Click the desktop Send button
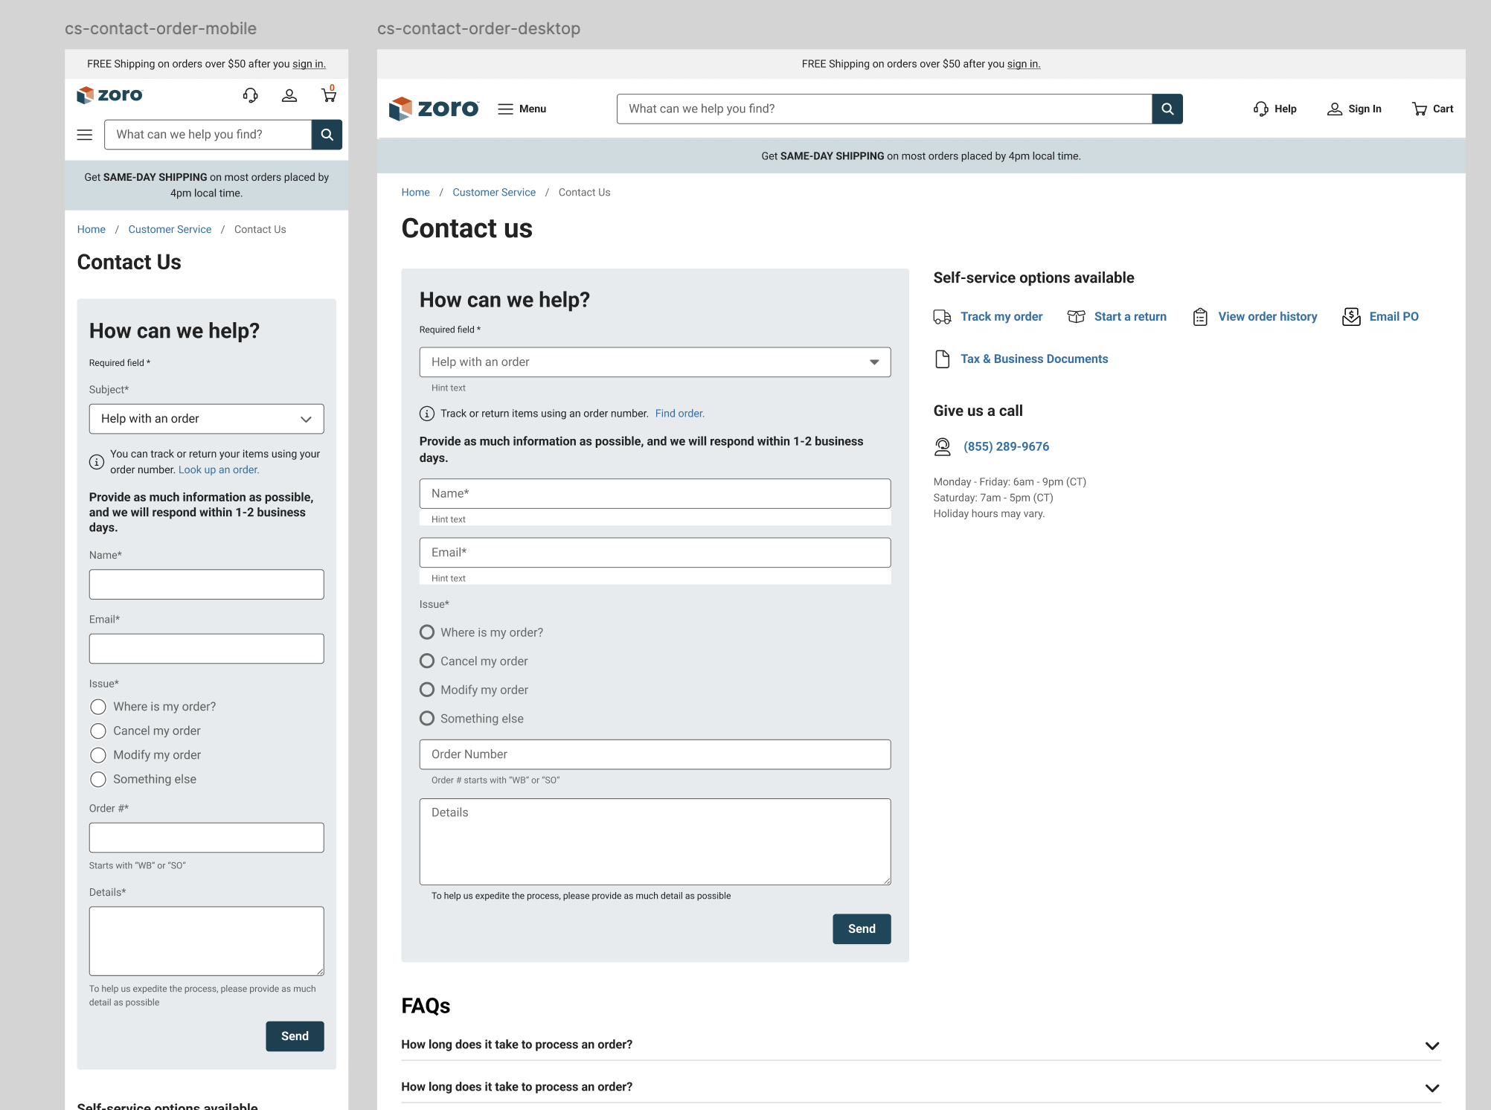The image size is (1491, 1110). pyautogui.click(x=862, y=928)
